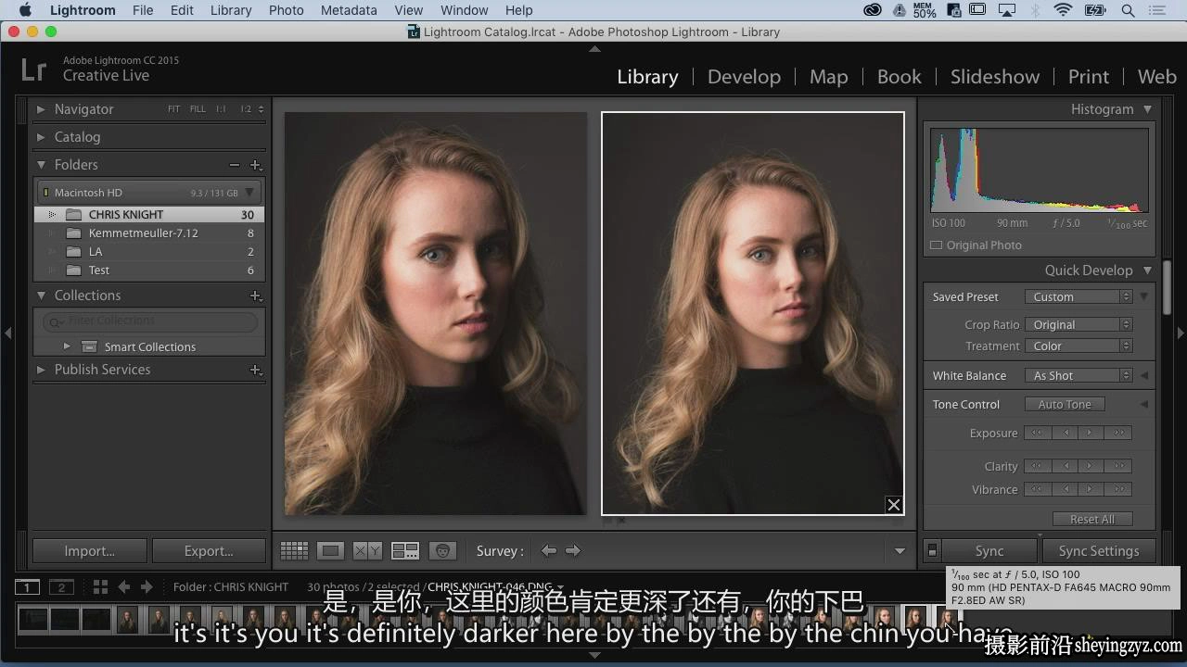The image size is (1187, 667).
Task: Collapse Folders panel
Action: (41, 165)
